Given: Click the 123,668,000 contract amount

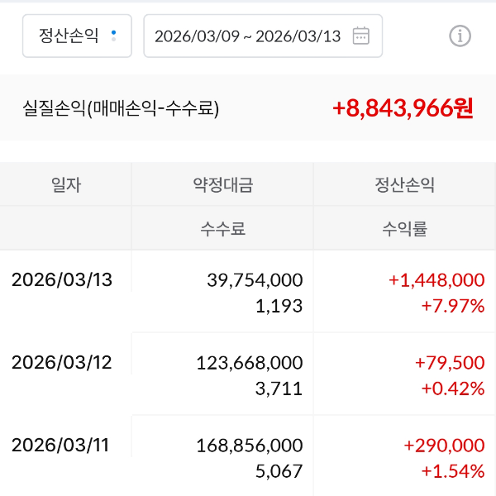Looking at the screenshot, I should click(x=250, y=363).
